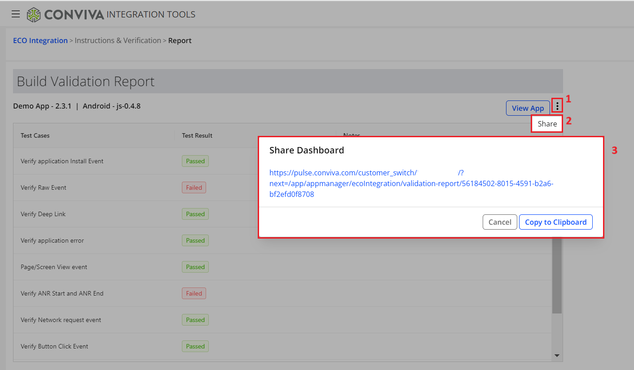Select Verify Network request event test case
This screenshot has height=370, width=634.
coord(61,320)
